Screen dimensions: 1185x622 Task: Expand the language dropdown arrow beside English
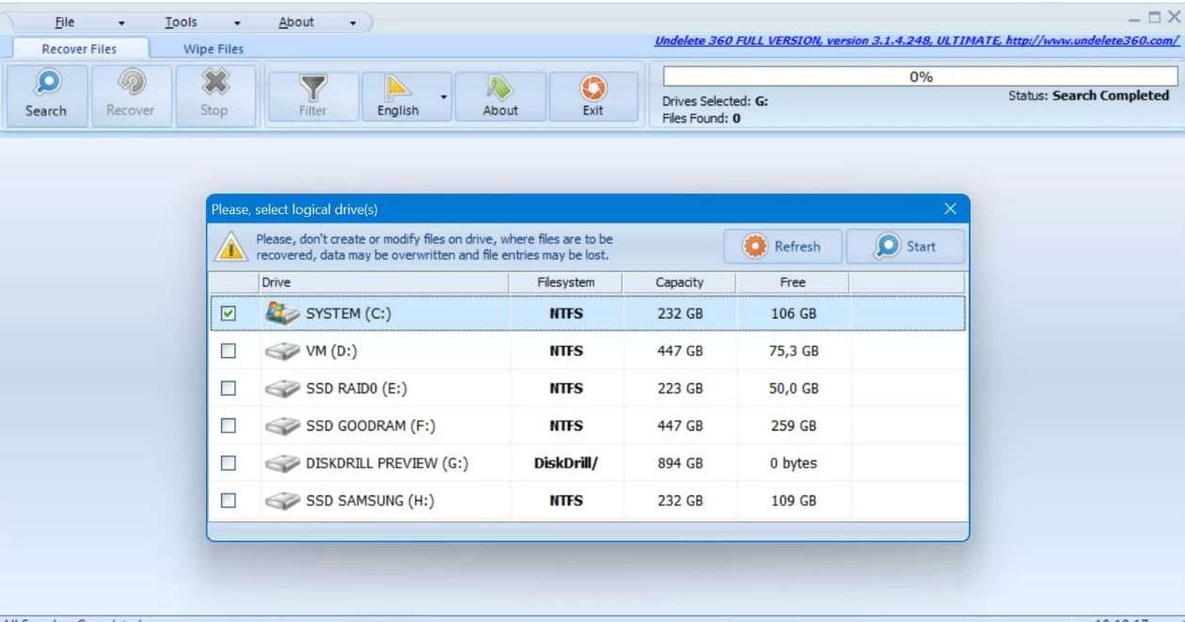(443, 97)
